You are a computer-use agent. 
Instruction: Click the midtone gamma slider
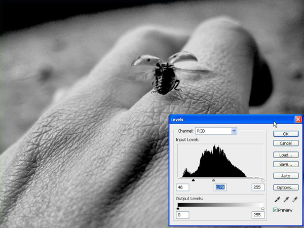click(214, 180)
